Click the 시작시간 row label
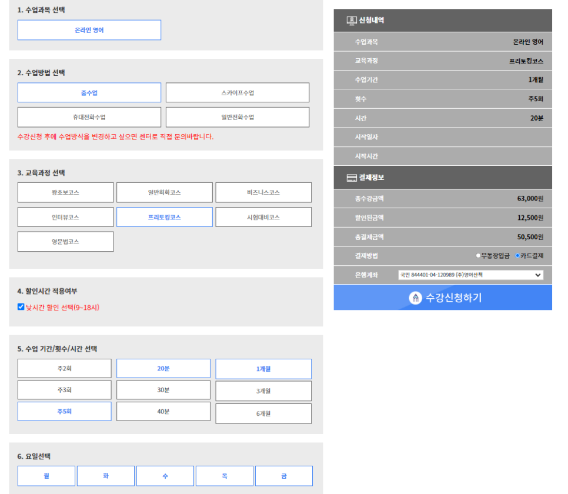The image size is (568, 494). pyautogui.click(x=366, y=156)
